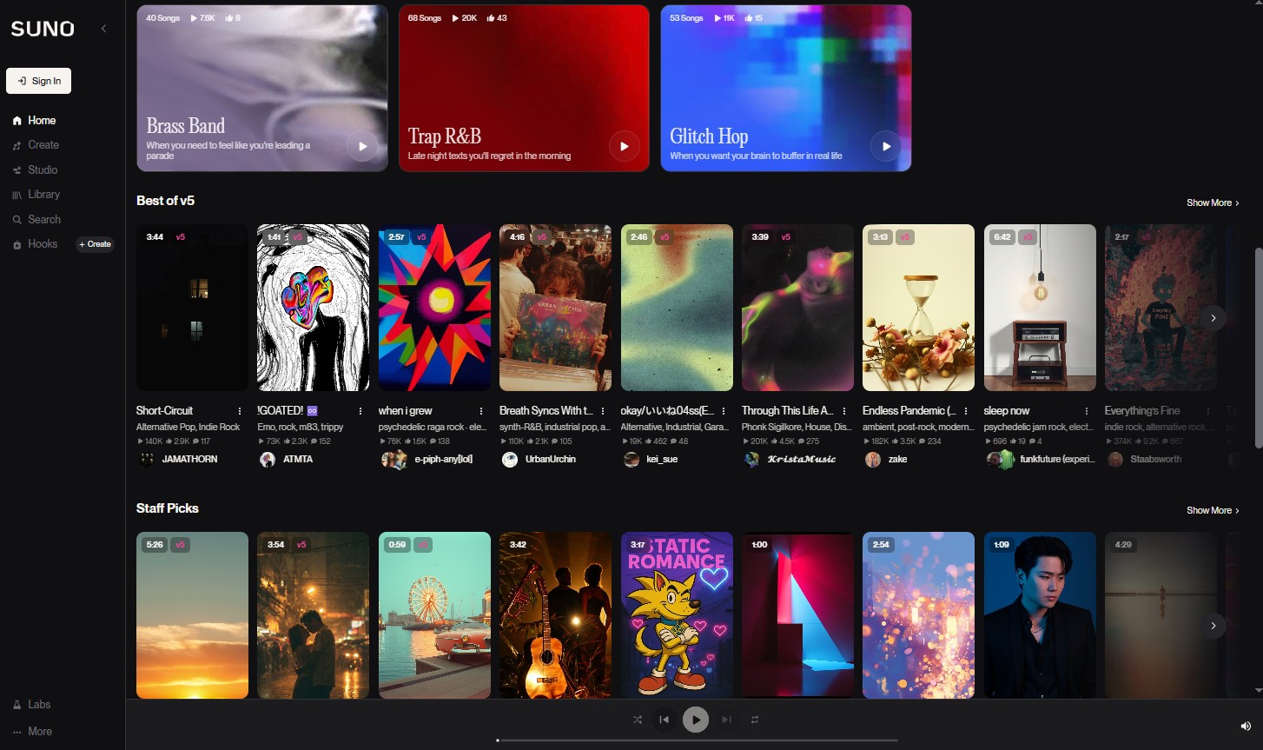Open options menu for okay/いいね04ss
The height and width of the screenshot is (750, 1263).
pyautogui.click(x=724, y=411)
